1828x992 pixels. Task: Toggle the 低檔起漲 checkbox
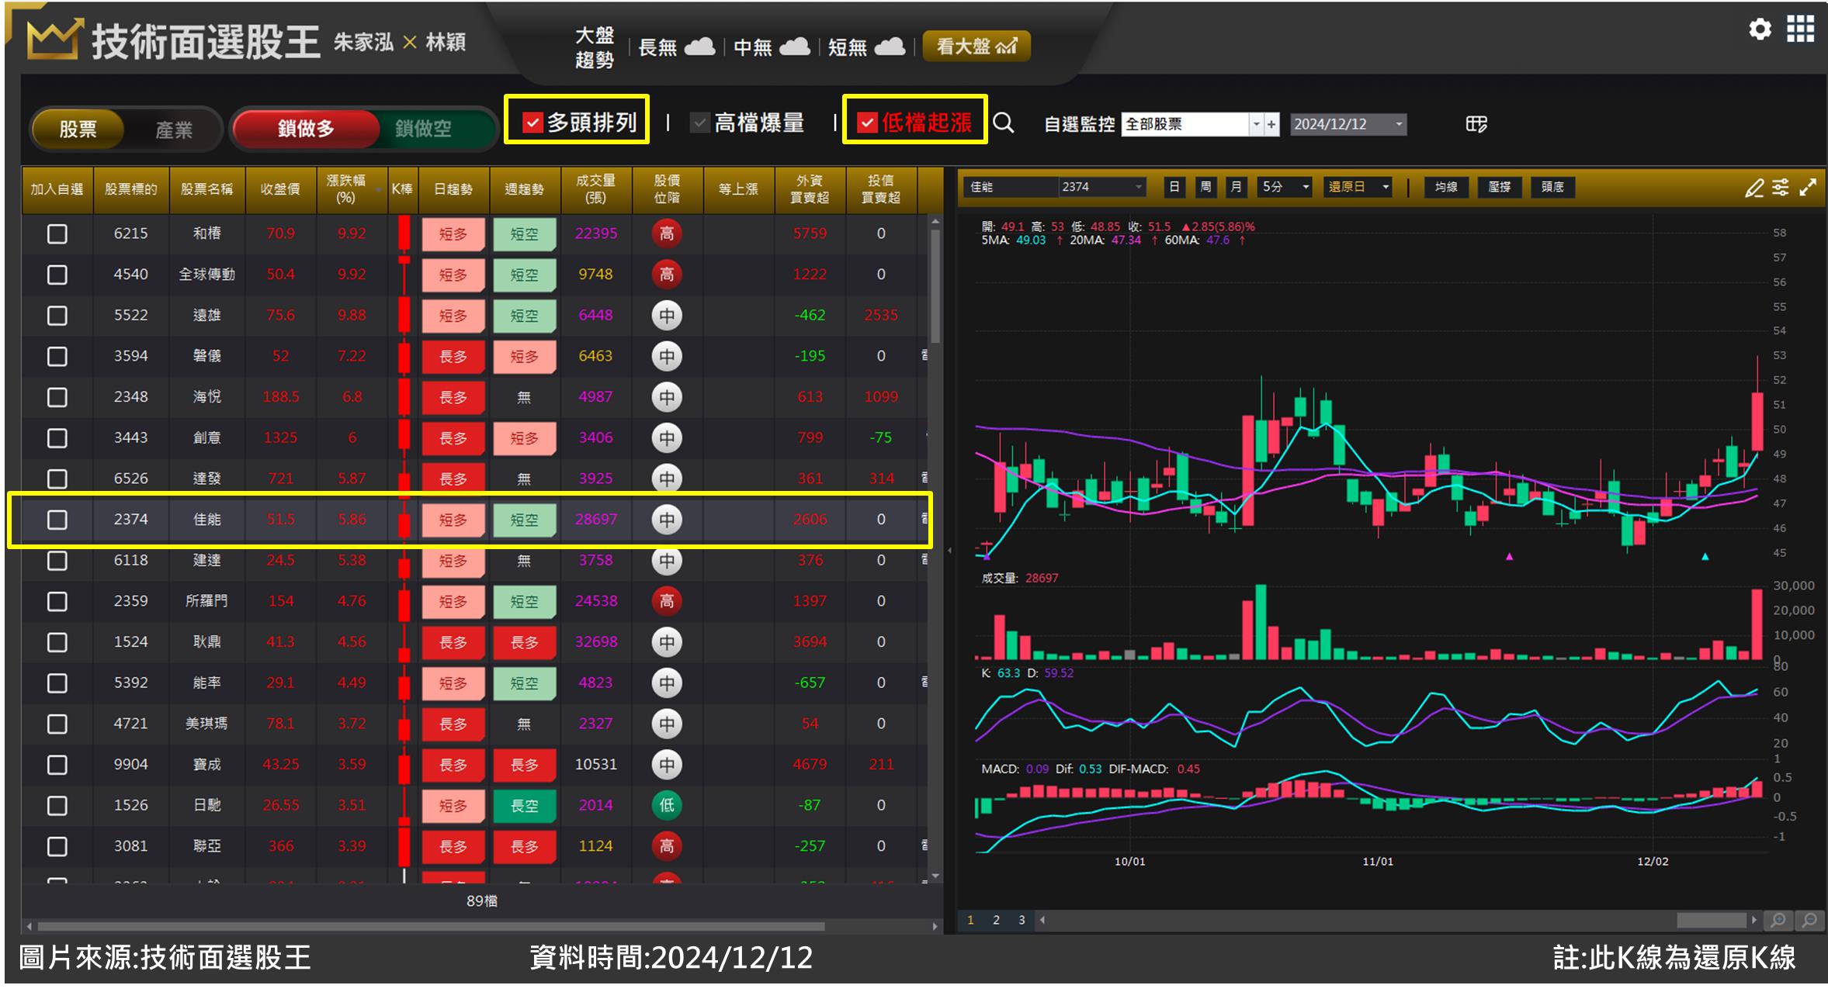pyautogui.click(x=867, y=123)
